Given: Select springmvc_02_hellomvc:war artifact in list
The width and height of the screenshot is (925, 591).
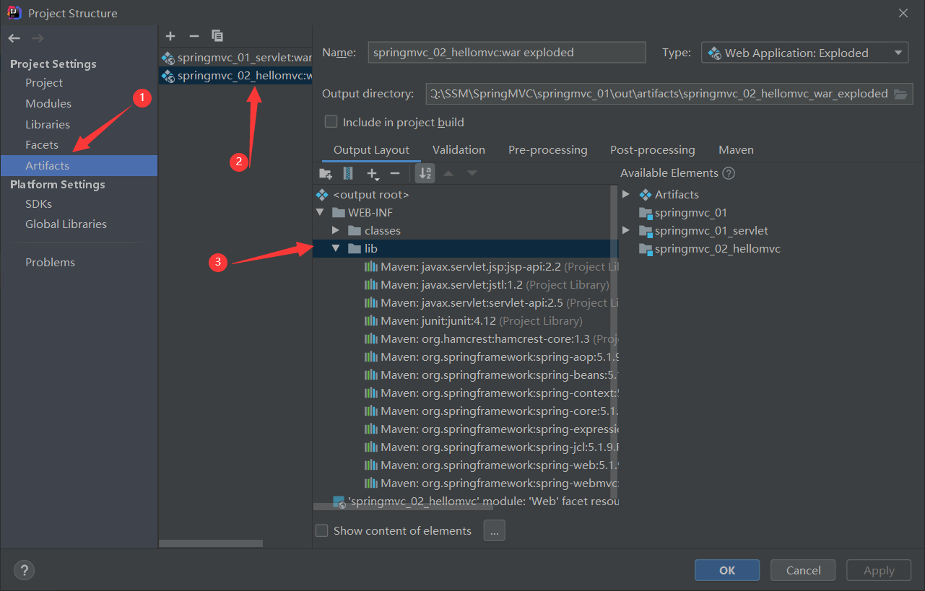Looking at the screenshot, I should click(x=235, y=75).
